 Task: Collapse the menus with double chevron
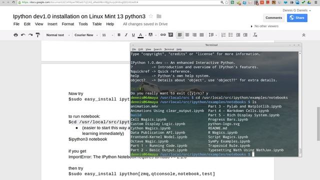point(303,35)
